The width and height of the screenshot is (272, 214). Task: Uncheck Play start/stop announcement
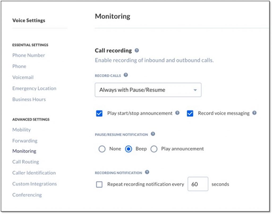[x=99, y=113]
